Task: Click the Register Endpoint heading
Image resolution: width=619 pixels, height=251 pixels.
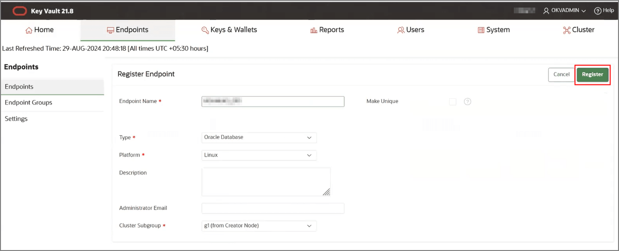Action: (x=146, y=74)
